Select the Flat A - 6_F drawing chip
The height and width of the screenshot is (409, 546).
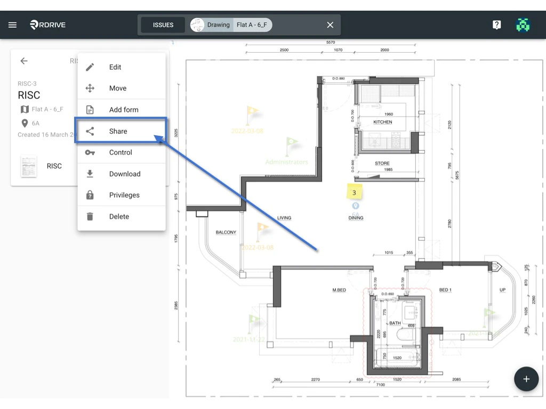tap(252, 24)
